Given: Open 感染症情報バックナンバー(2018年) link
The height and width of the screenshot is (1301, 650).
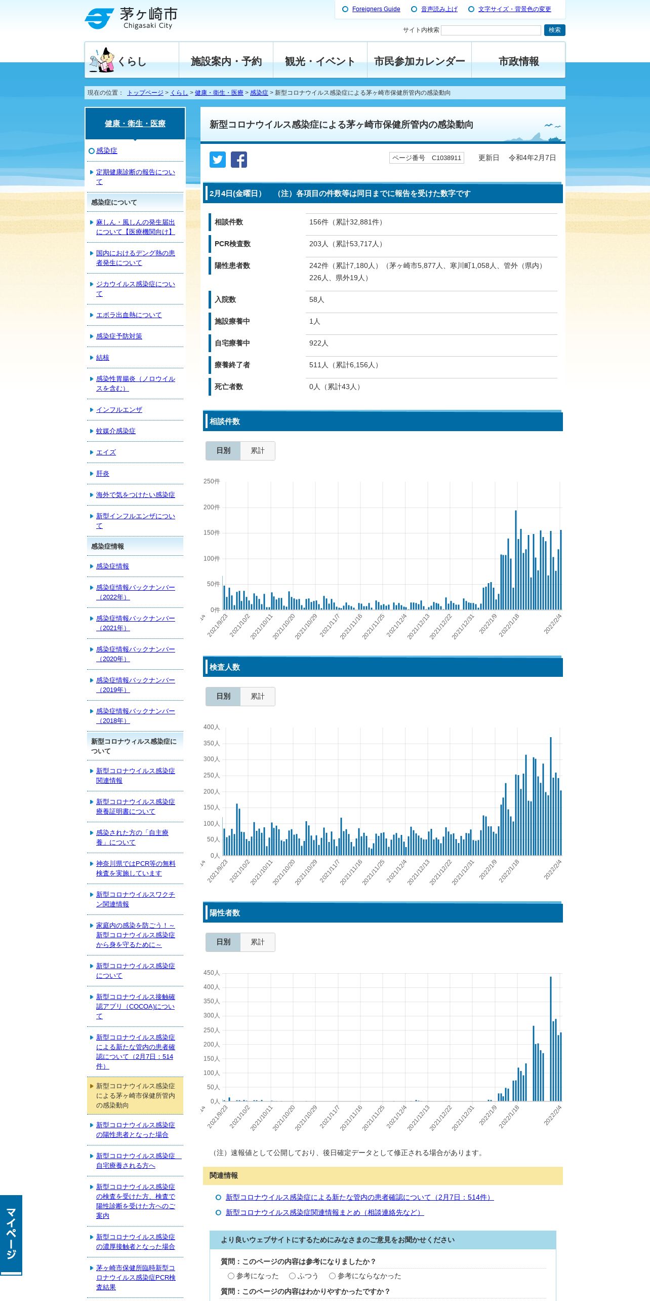Looking at the screenshot, I should tap(135, 716).
